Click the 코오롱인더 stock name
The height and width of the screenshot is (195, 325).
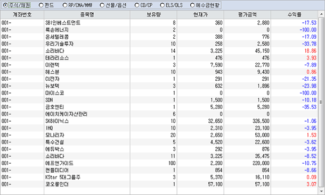[57, 184]
